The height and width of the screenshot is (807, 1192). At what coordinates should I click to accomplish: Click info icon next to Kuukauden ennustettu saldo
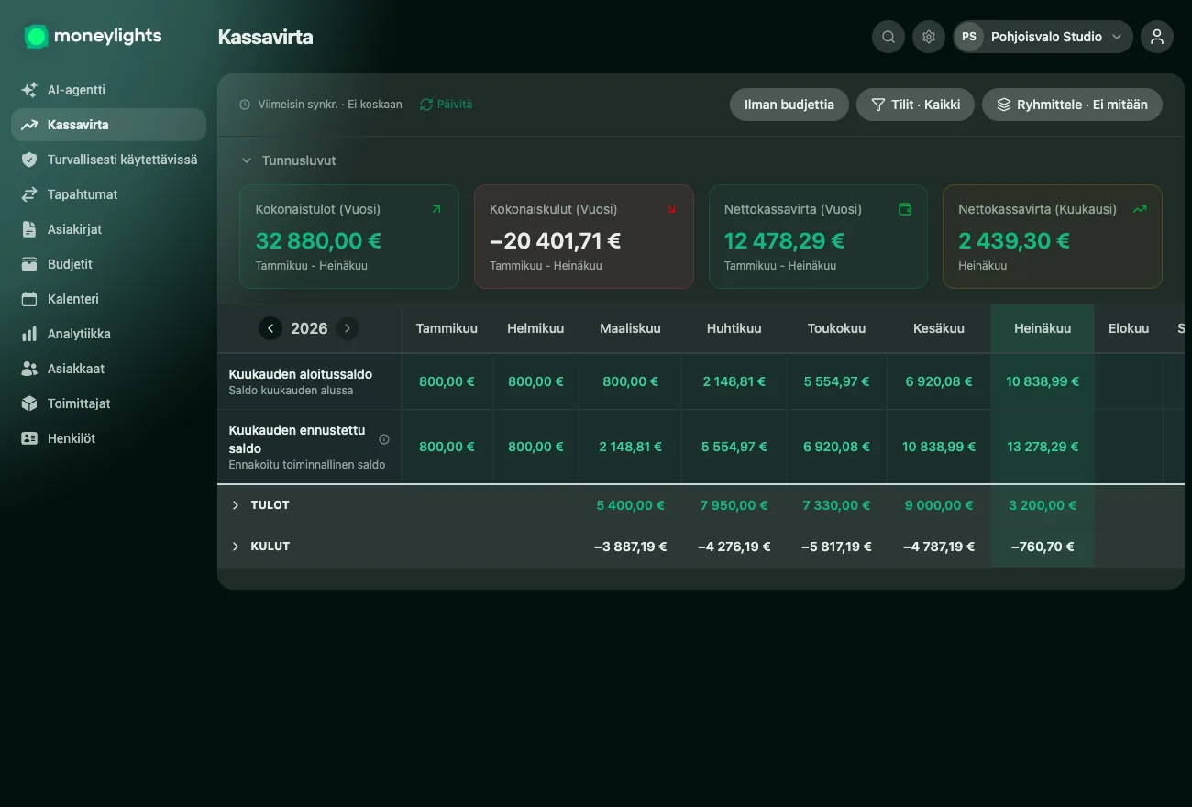[x=384, y=439]
